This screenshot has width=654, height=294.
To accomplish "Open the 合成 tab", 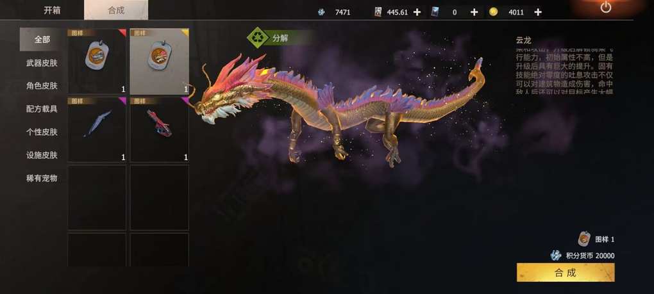I will (116, 10).
